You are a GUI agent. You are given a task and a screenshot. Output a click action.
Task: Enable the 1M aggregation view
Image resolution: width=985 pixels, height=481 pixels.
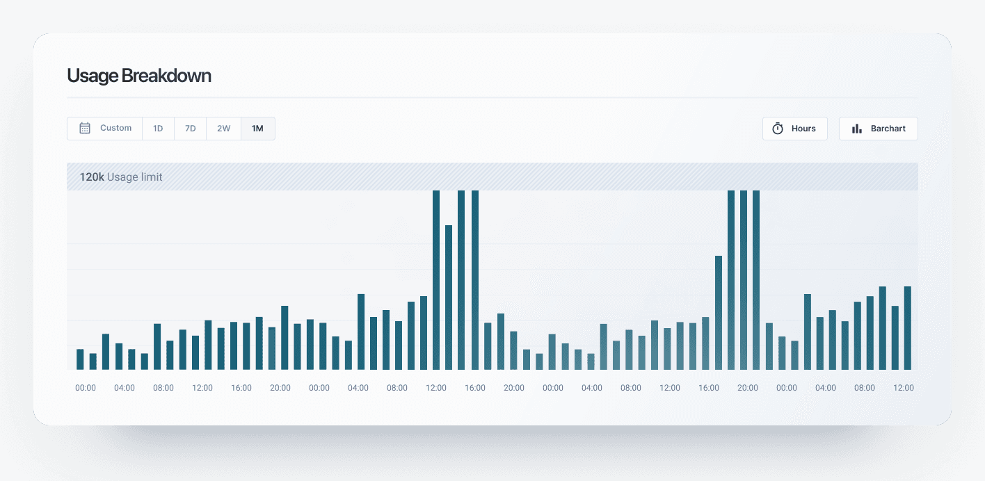[x=257, y=128]
